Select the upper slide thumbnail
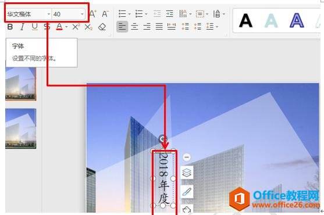 tap(21, 84)
